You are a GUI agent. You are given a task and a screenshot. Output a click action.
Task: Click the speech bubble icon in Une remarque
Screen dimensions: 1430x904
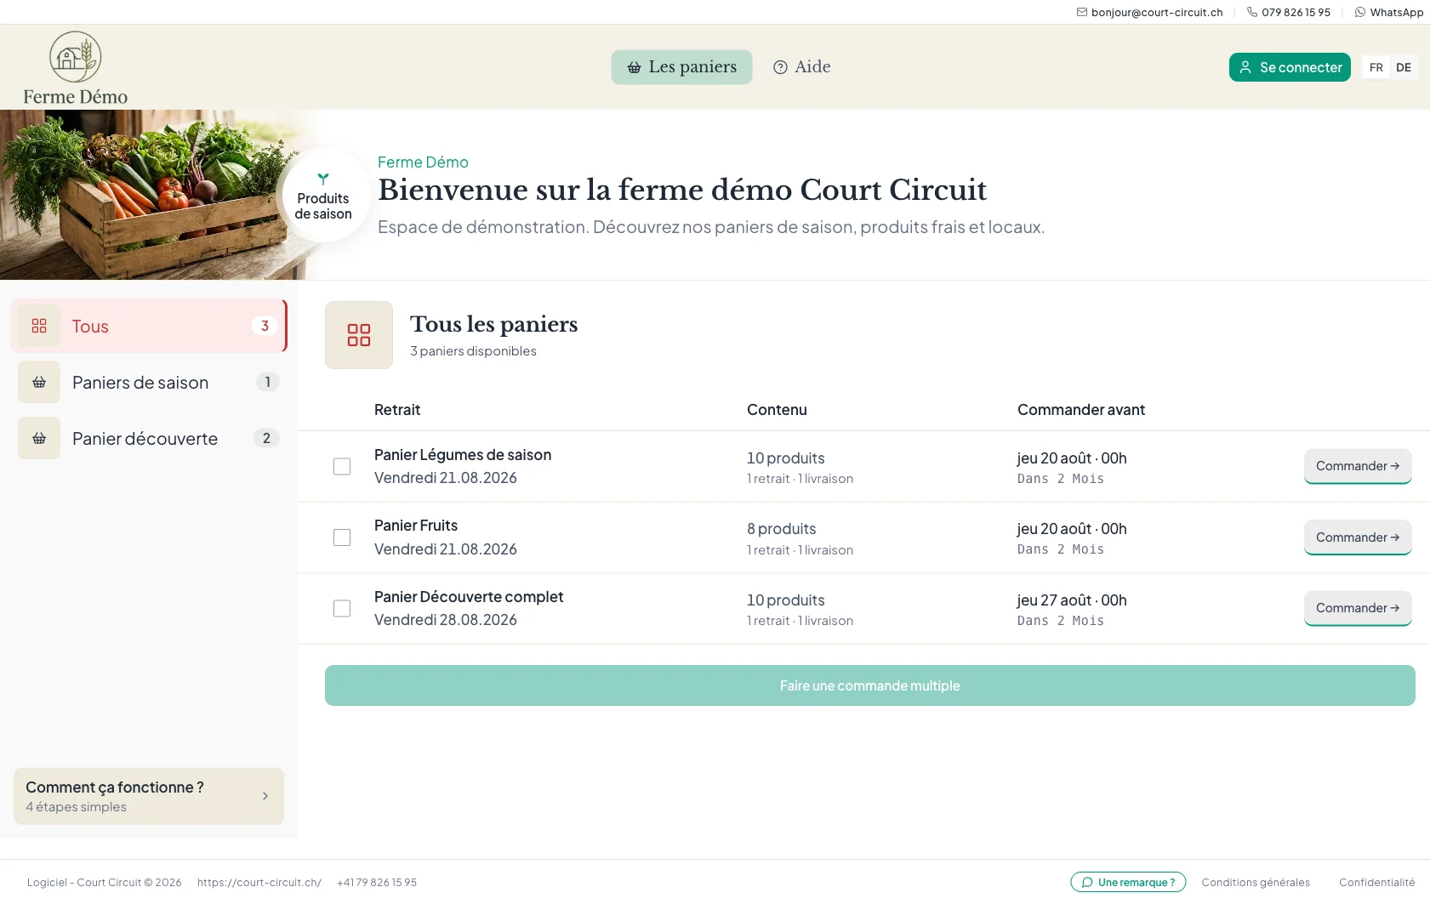click(1087, 883)
